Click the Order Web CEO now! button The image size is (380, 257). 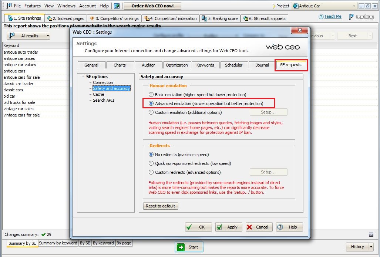[152, 6]
